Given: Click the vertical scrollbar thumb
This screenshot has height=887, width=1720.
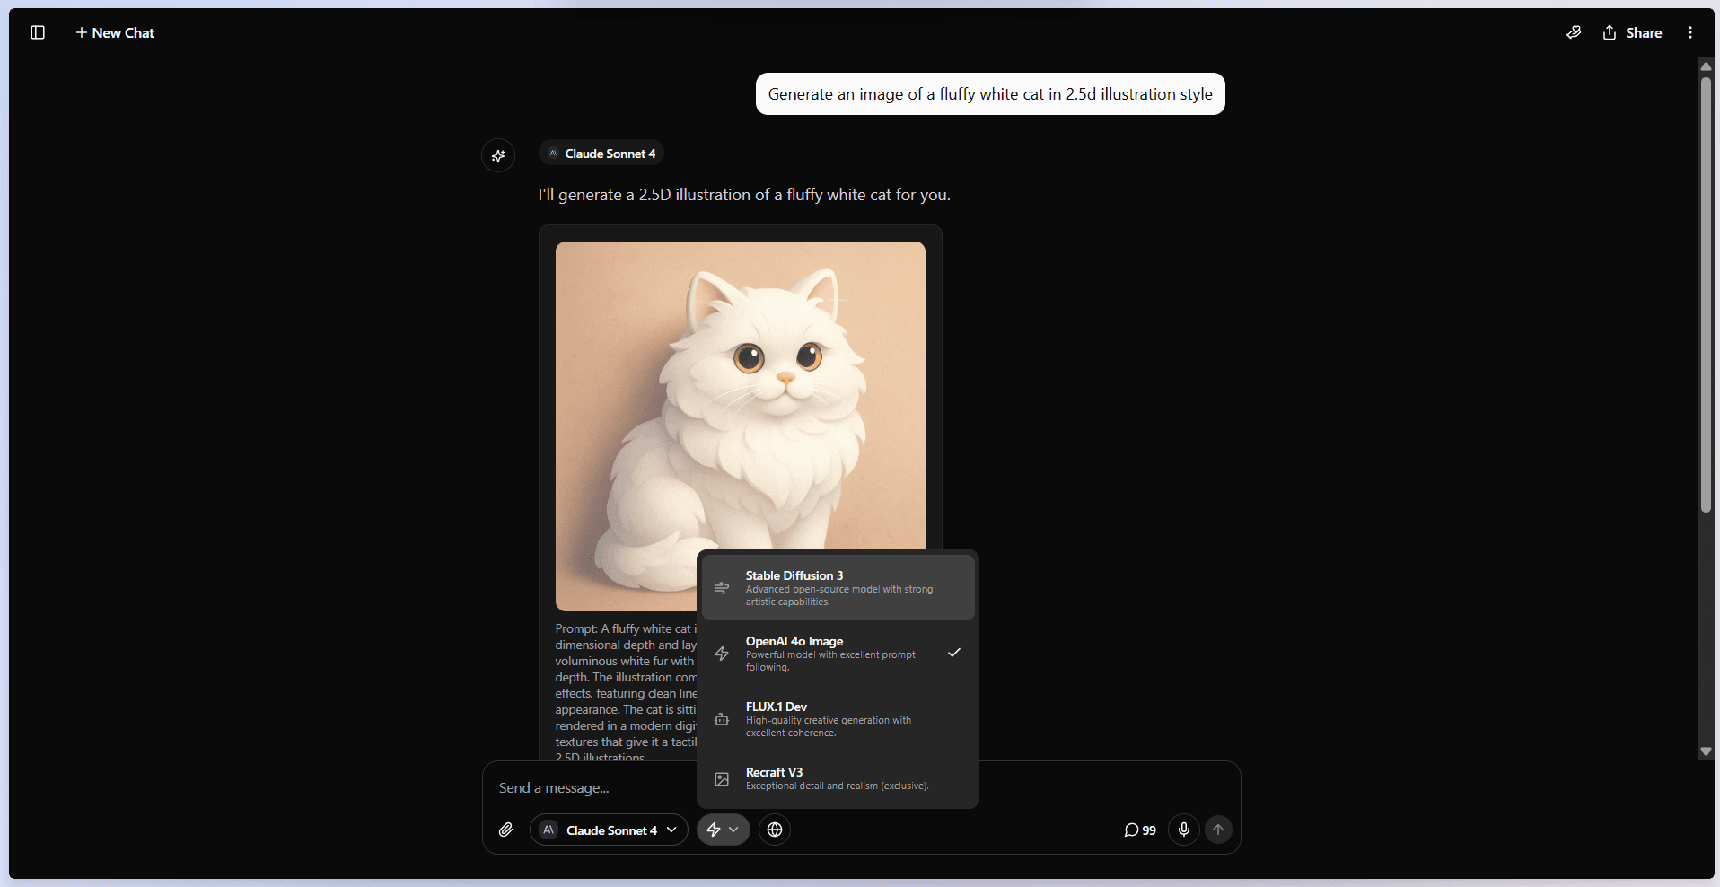Looking at the screenshot, I should [x=1706, y=294].
